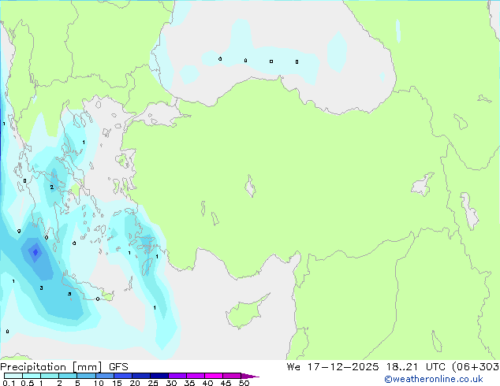Click the '50' legend scale label

[x=244, y=383]
